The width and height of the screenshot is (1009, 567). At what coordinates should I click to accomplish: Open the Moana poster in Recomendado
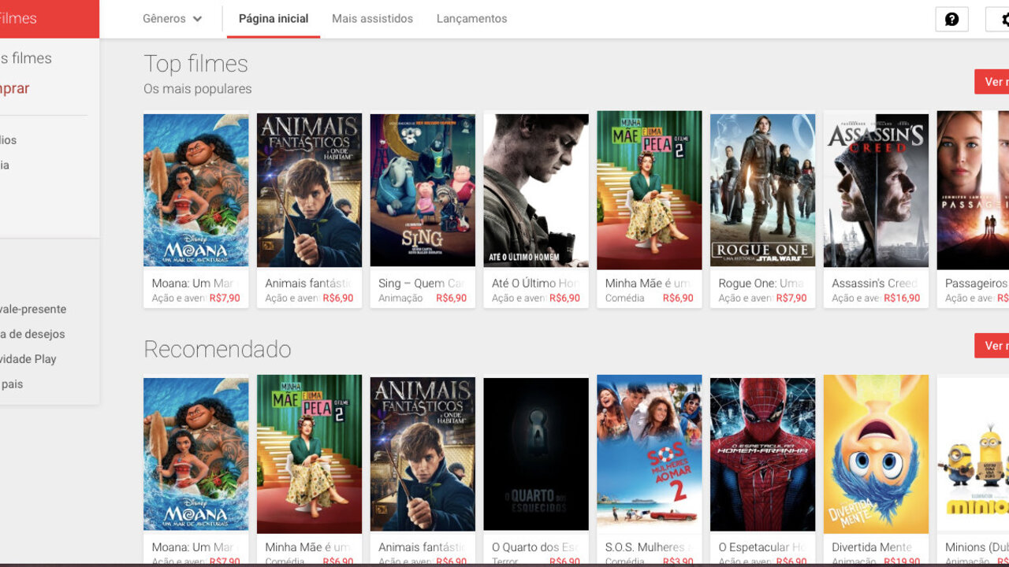pos(195,454)
